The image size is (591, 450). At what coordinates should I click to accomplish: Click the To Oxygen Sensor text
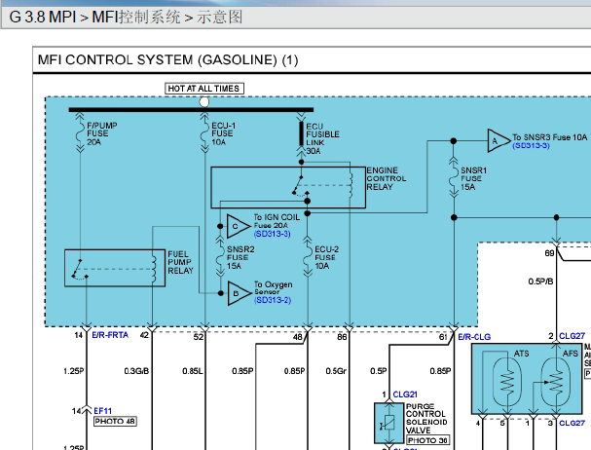274,287
